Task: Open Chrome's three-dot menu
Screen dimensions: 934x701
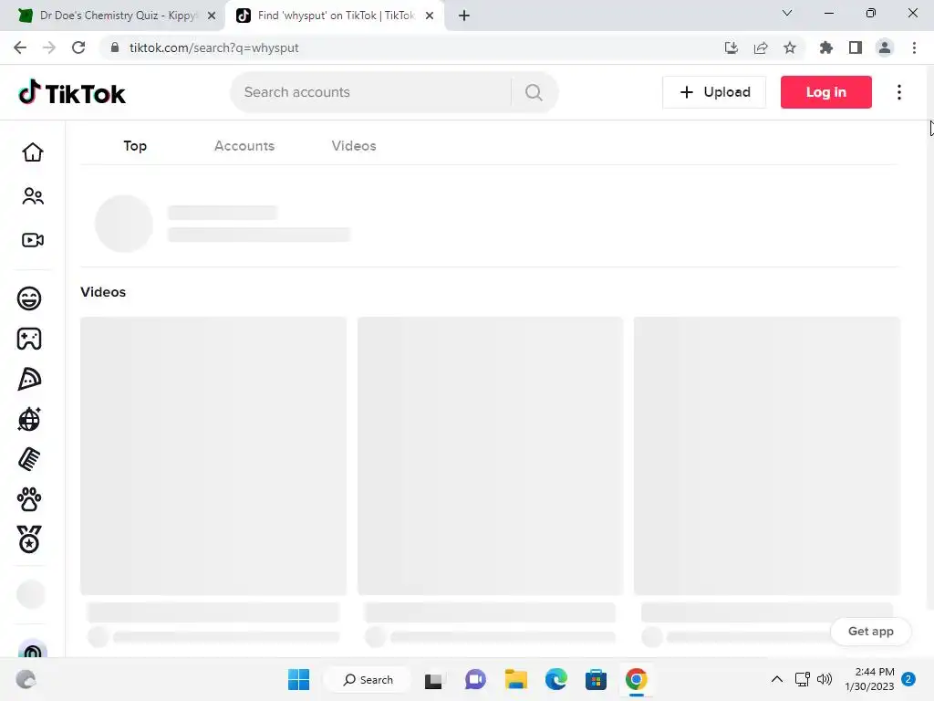Action: pos(914,47)
